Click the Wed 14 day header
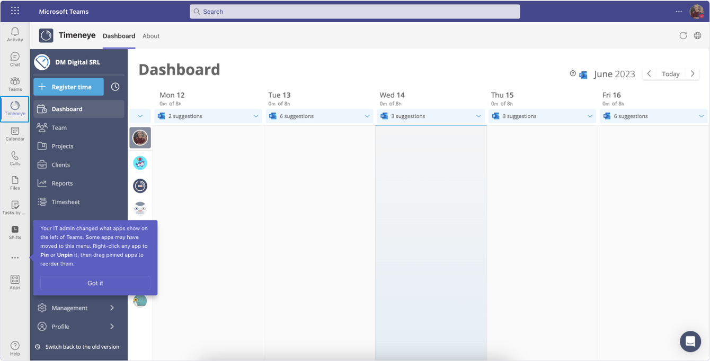Screen dimensions: 710x361 click(x=392, y=95)
